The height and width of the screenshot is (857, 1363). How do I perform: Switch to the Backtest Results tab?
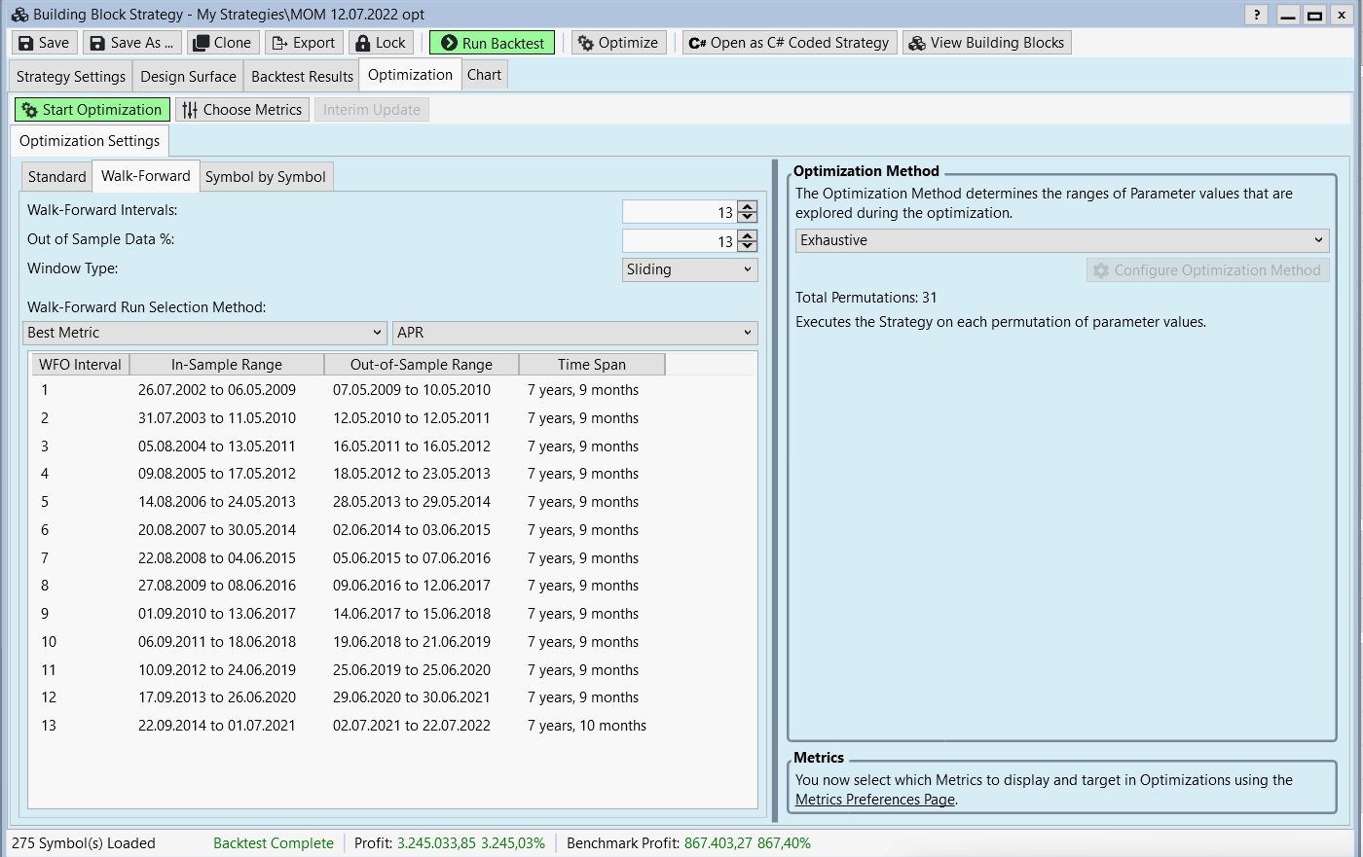tap(302, 76)
